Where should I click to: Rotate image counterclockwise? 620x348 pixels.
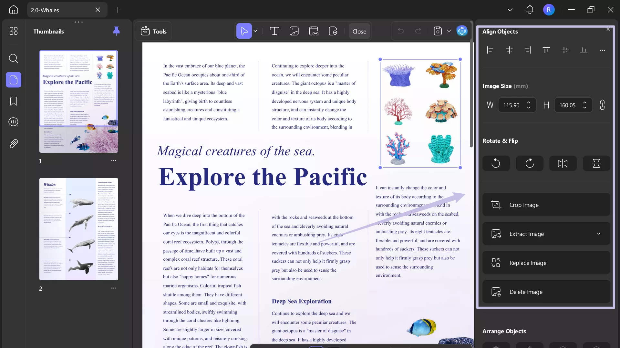[x=496, y=163]
